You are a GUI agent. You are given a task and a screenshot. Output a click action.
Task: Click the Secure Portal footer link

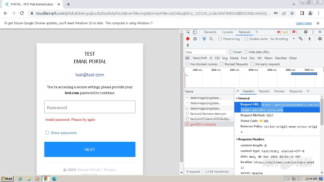(88, 170)
